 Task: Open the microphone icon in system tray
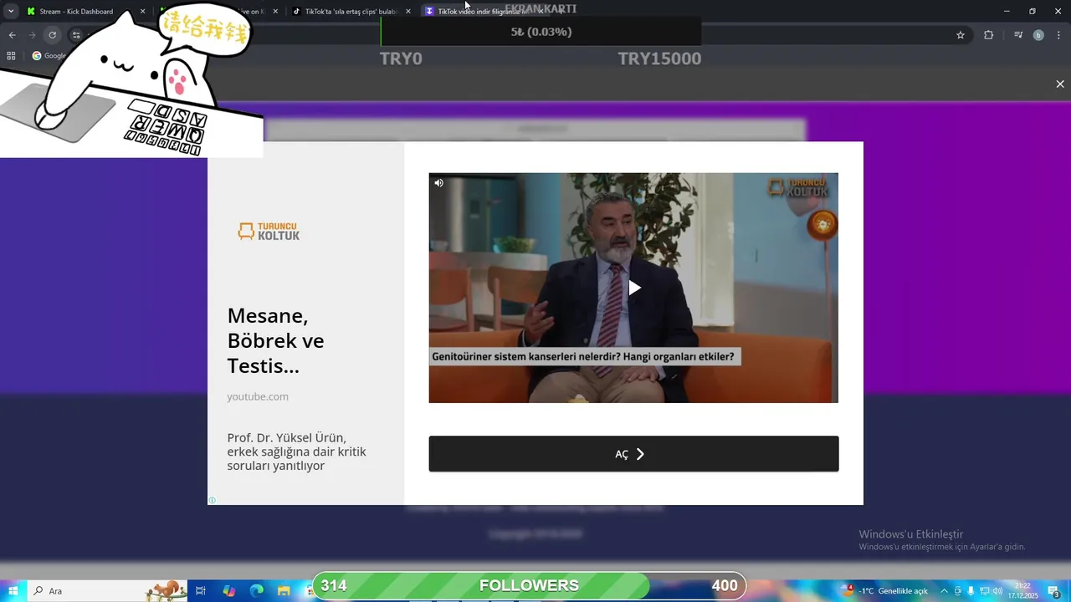tap(971, 591)
